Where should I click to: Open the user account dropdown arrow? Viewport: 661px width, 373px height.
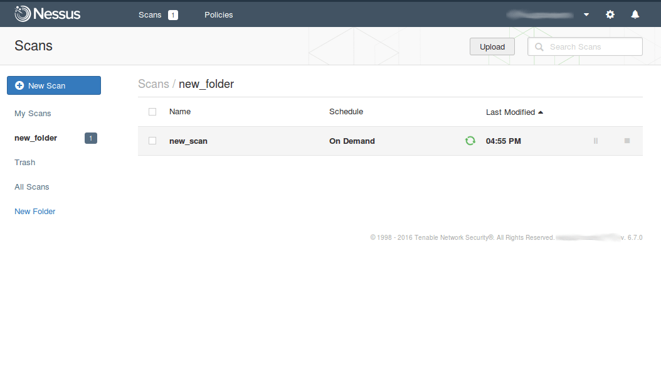coord(586,14)
